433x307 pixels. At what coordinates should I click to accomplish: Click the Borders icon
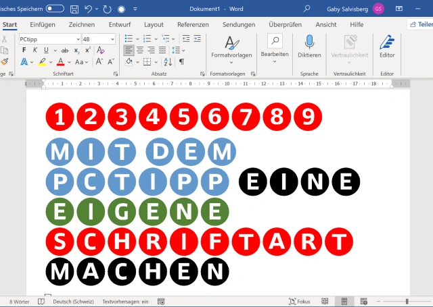(147, 61)
